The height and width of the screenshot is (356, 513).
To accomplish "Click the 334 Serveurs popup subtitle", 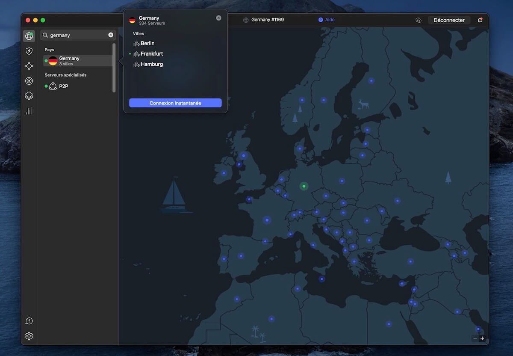I will 152,23.
